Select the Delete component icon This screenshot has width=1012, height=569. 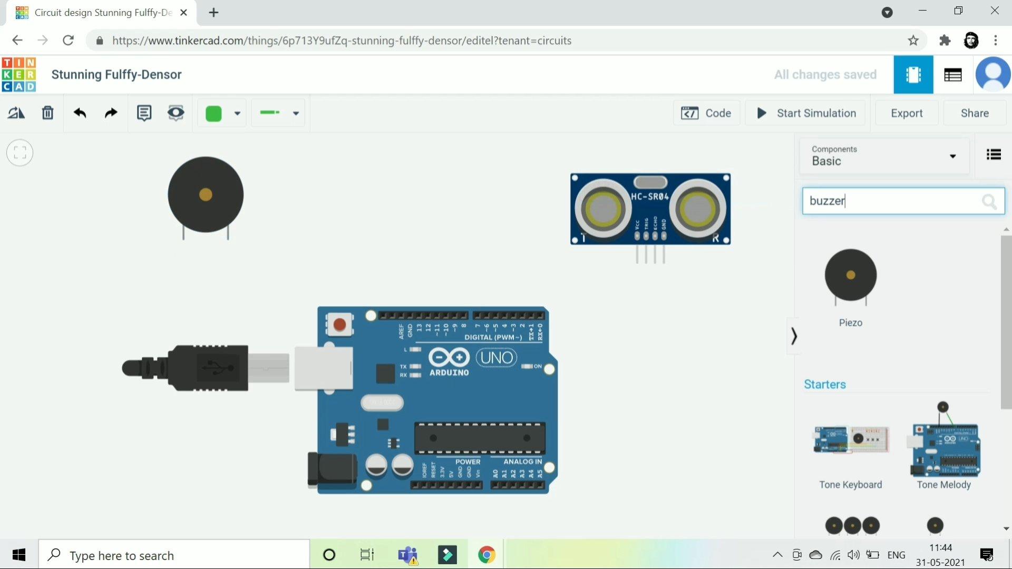pos(47,113)
